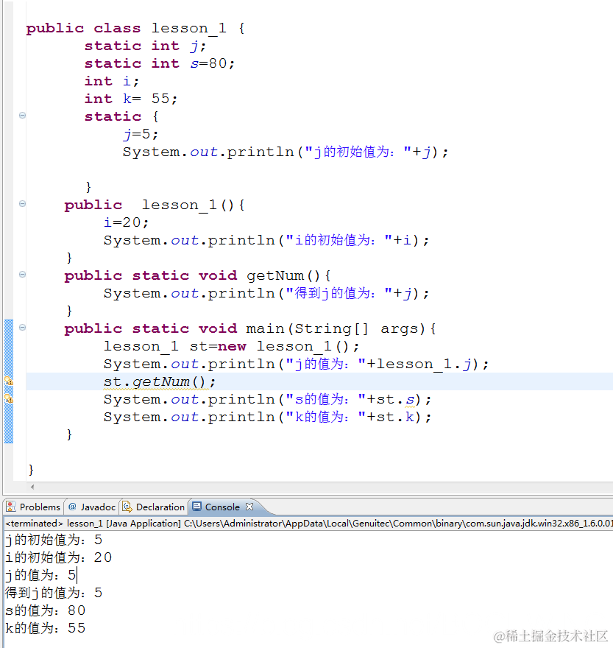Click the Javadoc @ icon
The image size is (613, 648).
coord(72,507)
